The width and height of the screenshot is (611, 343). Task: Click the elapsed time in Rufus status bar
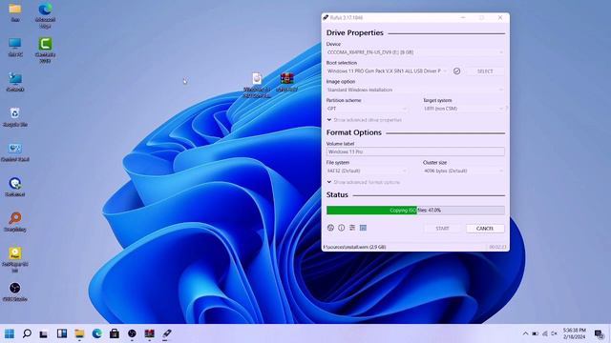[x=497, y=247]
